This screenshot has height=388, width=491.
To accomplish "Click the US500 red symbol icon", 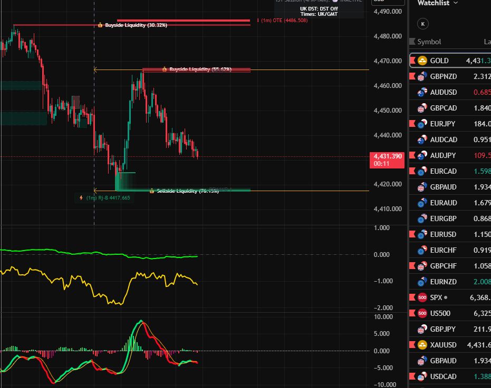I will tap(422, 313).
